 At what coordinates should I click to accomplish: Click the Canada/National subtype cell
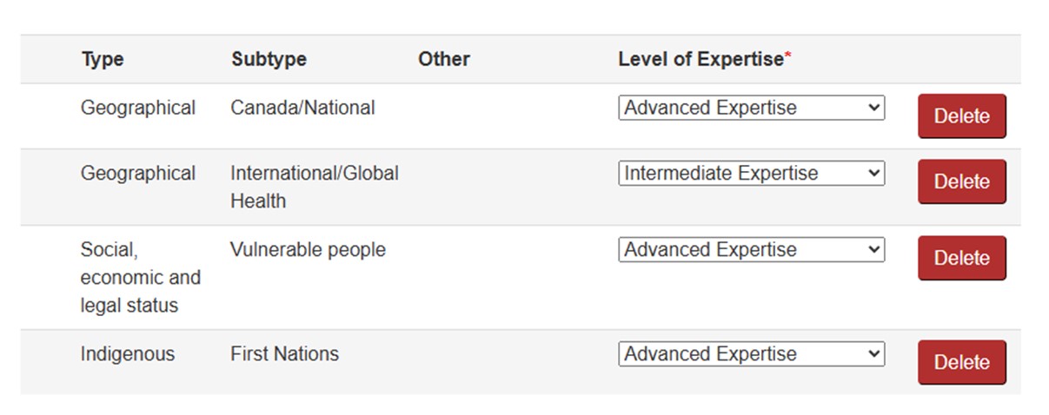(302, 108)
